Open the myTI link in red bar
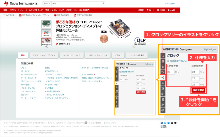The width and height of the screenshot is (220, 137). (171, 10)
